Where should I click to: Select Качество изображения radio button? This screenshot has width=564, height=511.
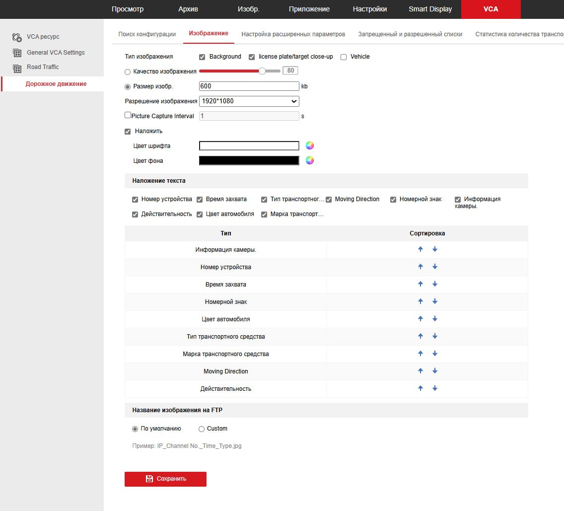pyautogui.click(x=127, y=72)
